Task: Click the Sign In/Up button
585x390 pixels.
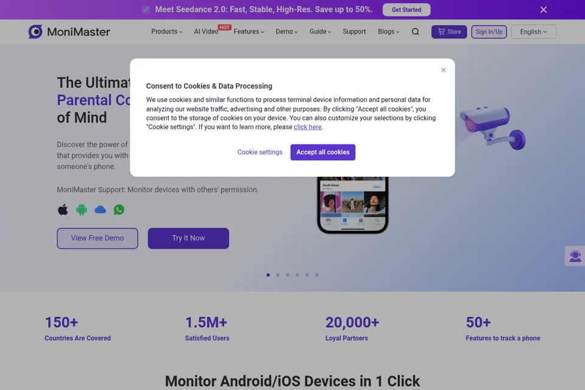Action: pyautogui.click(x=489, y=32)
